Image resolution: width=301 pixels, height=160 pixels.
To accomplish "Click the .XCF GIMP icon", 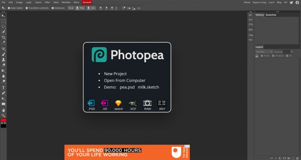I will pos(133,104).
